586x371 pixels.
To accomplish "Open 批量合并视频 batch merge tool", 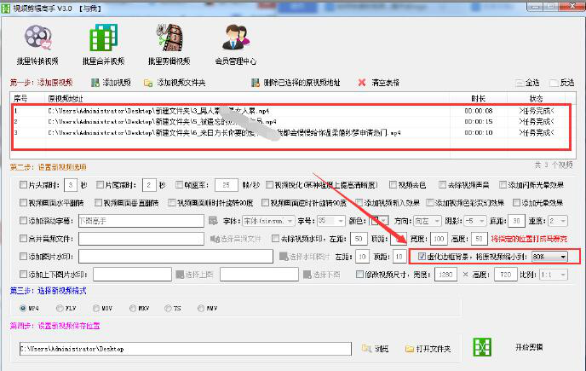I will pos(104,44).
